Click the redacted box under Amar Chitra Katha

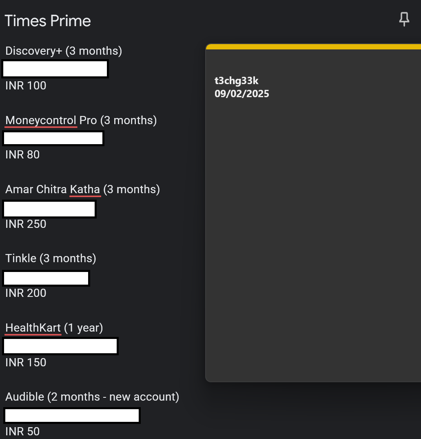[49, 209]
